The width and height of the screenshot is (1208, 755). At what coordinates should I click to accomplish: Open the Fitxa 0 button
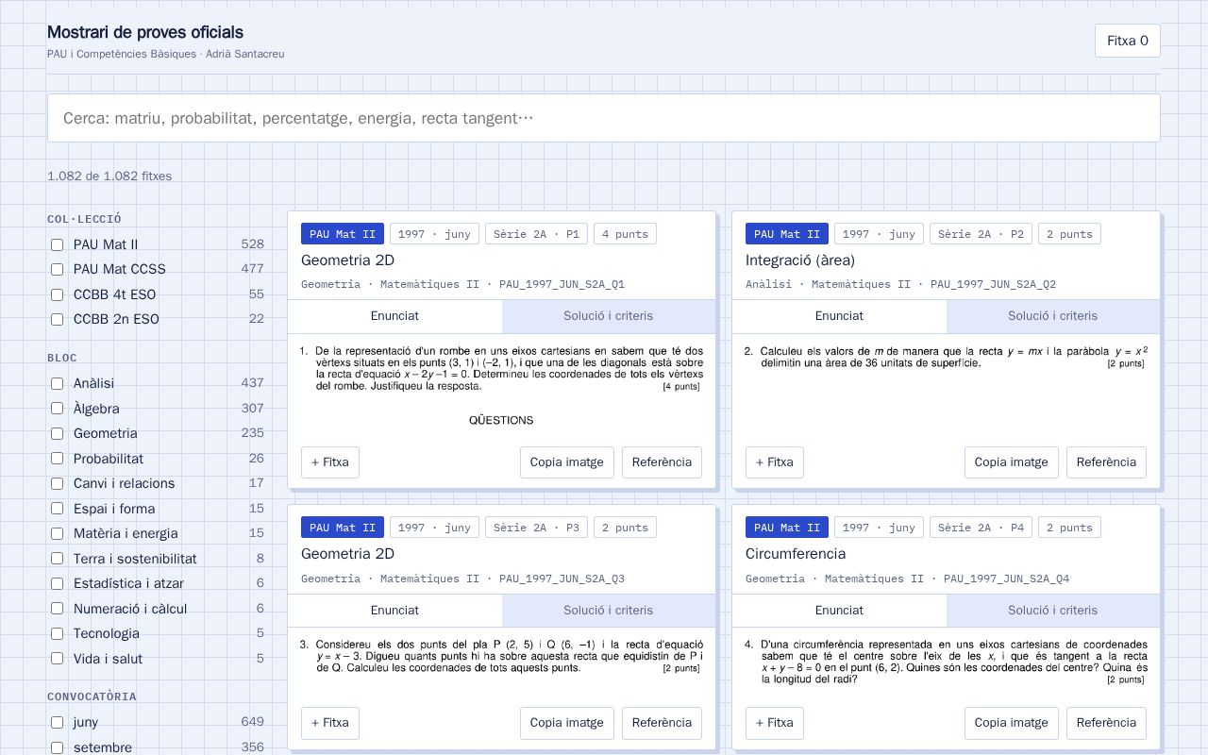click(x=1127, y=41)
